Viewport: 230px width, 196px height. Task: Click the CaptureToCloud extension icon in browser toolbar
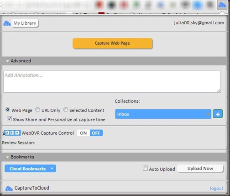tap(222, 5)
